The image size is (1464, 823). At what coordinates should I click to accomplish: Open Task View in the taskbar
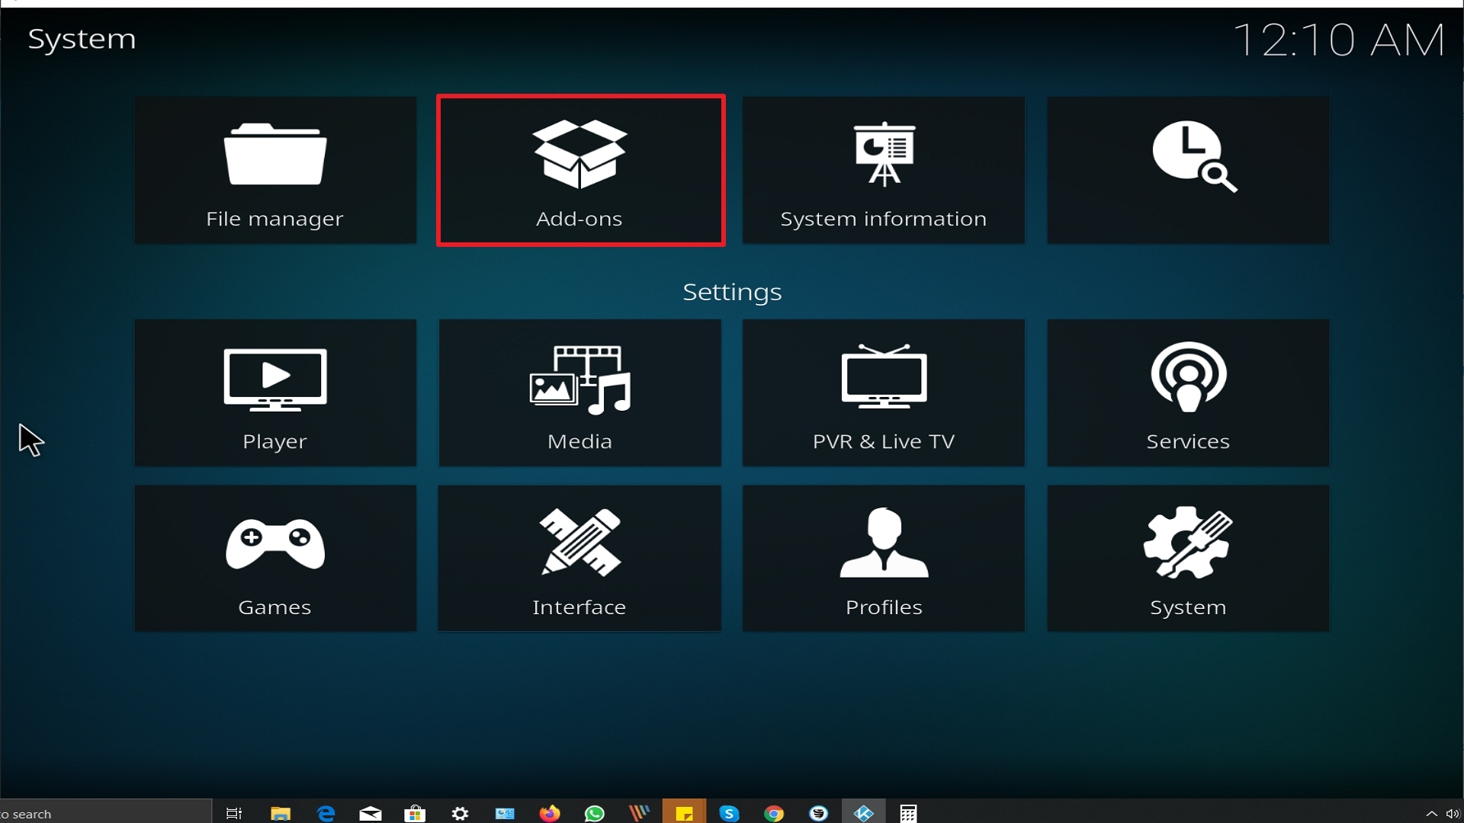234,813
